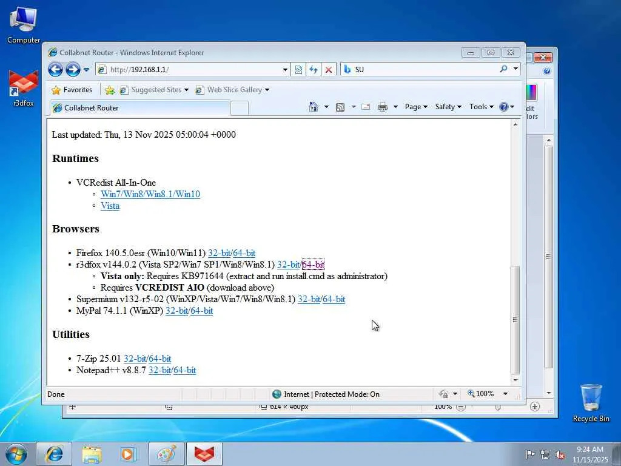Download Supermium 64-bit link
This screenshot has height=466, width=621.
pyautogui.click(x=334, y=299)
